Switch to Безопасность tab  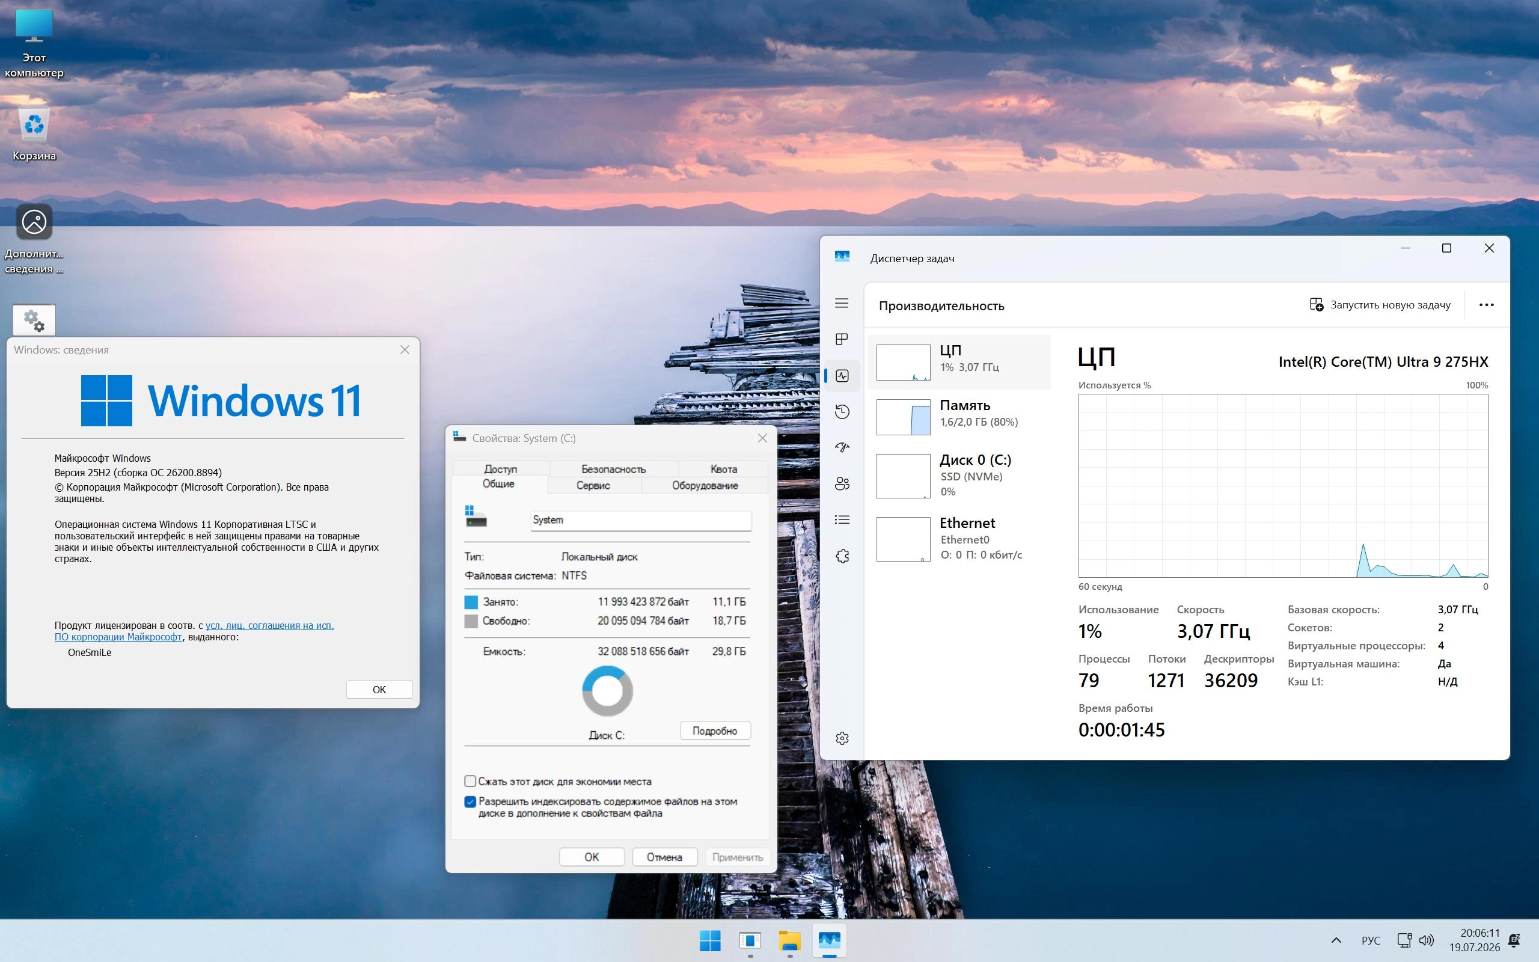pyautogui.click(x=613, y=469)
